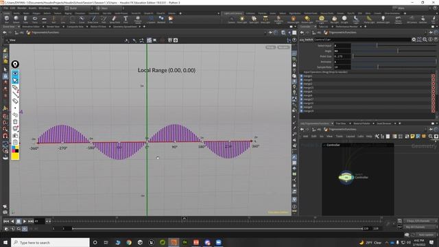This screenshot has width=439, height=247.
Task: Open Composite View tab dropdown arrow
Action: pyautogui.click(x=86, y=27)
